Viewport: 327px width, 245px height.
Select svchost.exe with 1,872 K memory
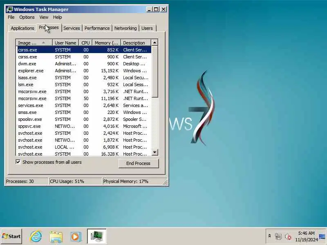coord(84,140)
